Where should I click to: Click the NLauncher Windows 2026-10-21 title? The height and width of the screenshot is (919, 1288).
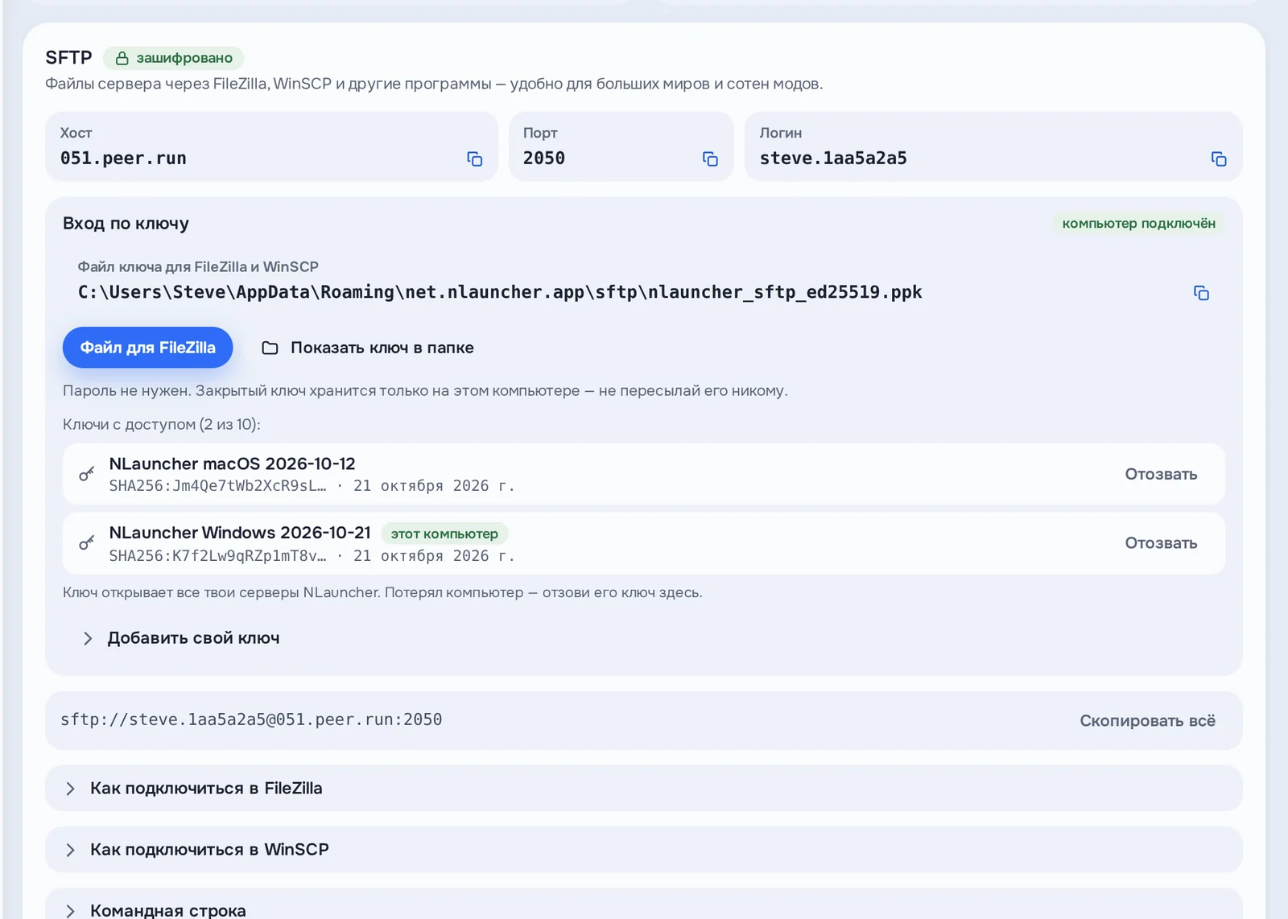(240, 533)
